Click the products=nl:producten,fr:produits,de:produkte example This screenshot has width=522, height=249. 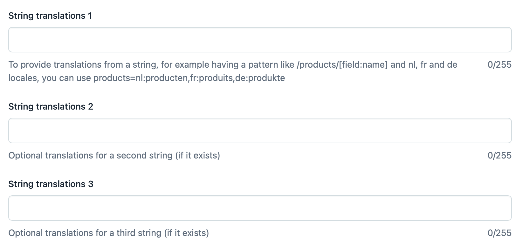(189, 78)
